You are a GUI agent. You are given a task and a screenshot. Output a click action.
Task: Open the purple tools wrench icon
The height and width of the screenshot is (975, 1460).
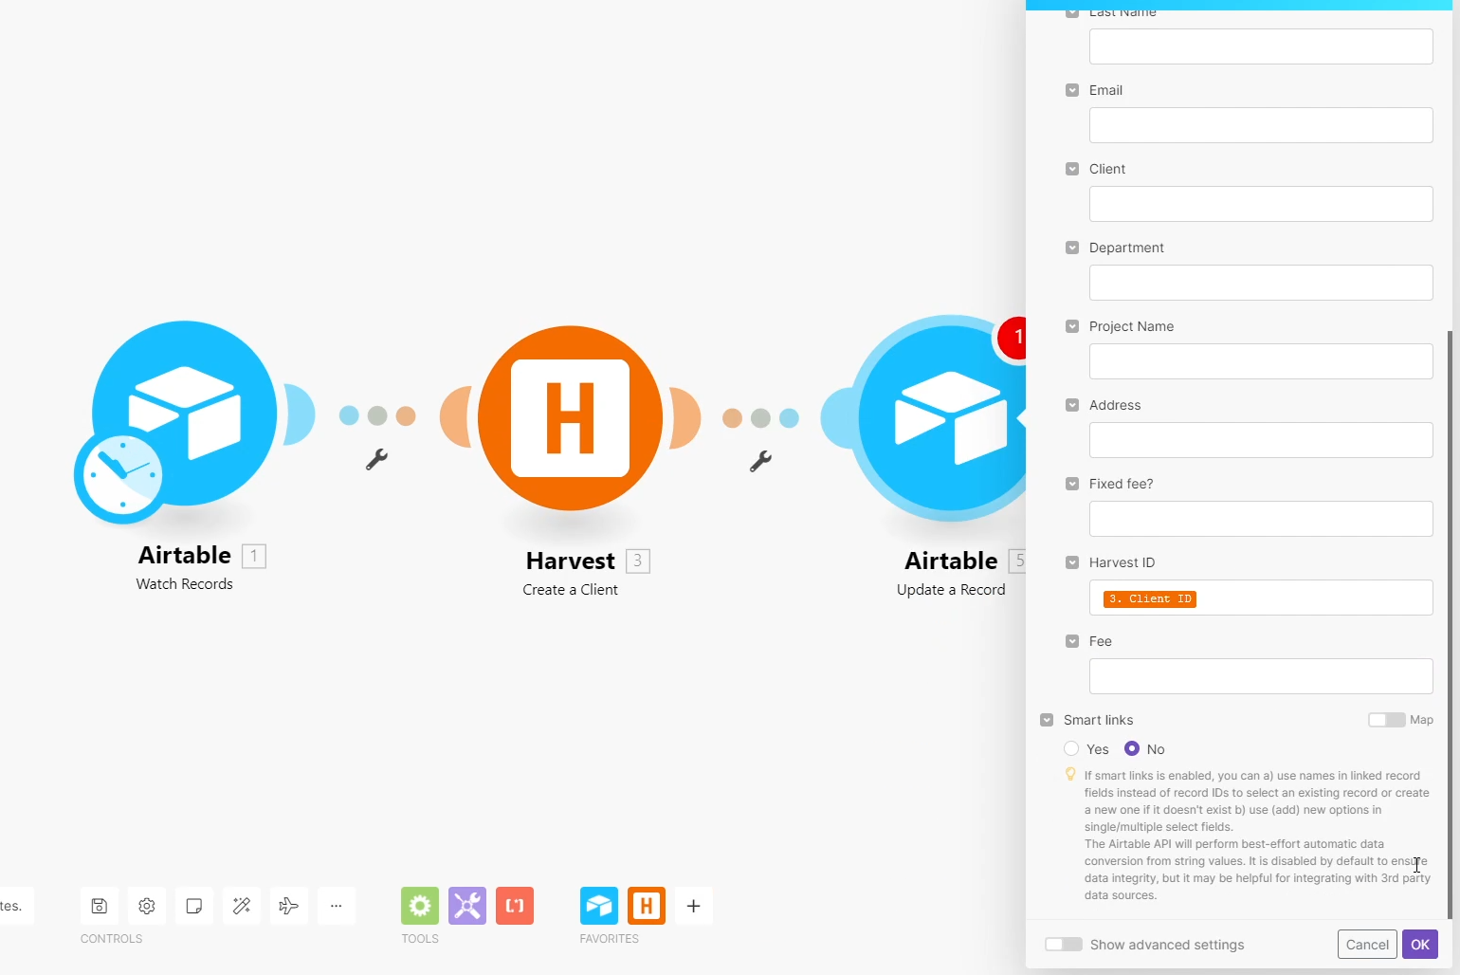coord(467,906)
